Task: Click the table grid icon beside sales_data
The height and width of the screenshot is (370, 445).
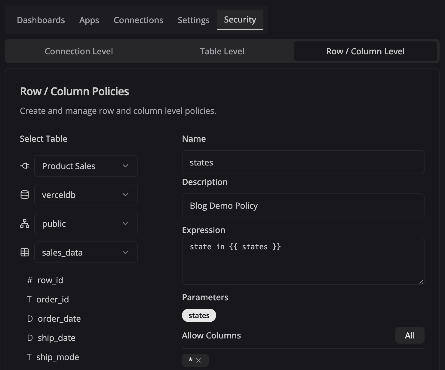Action: (x=25, y=252)
